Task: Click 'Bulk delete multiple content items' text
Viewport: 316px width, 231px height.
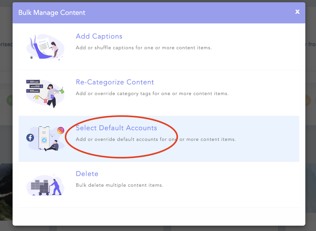Action: 119,185
